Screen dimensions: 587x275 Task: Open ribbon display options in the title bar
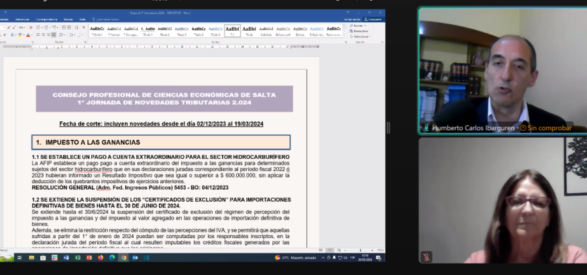point(348,12)
